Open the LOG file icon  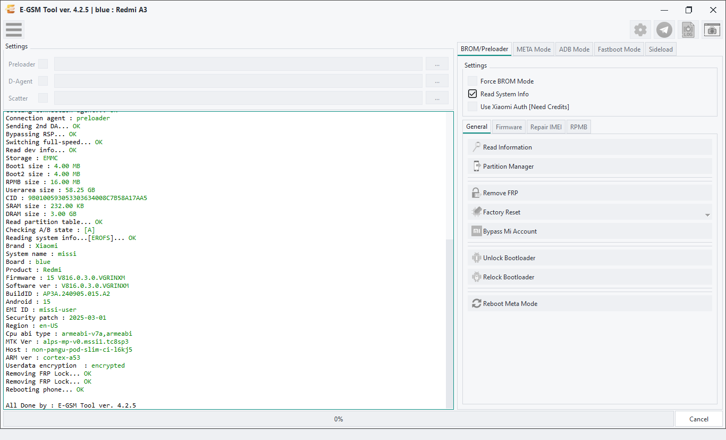coord(688,30)
